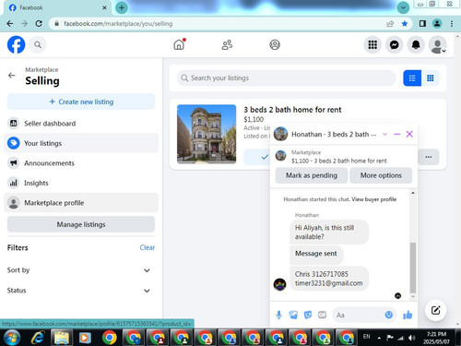Click the chat scrollbar thumb

[x=413, y=268]
